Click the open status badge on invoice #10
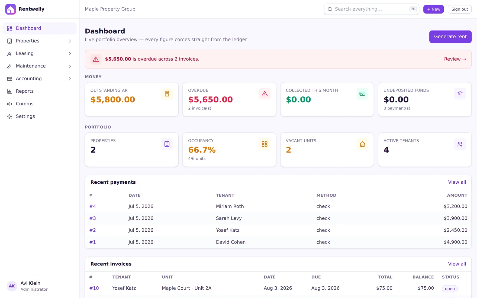The image size is (477, 298). [x=450, y=289]
